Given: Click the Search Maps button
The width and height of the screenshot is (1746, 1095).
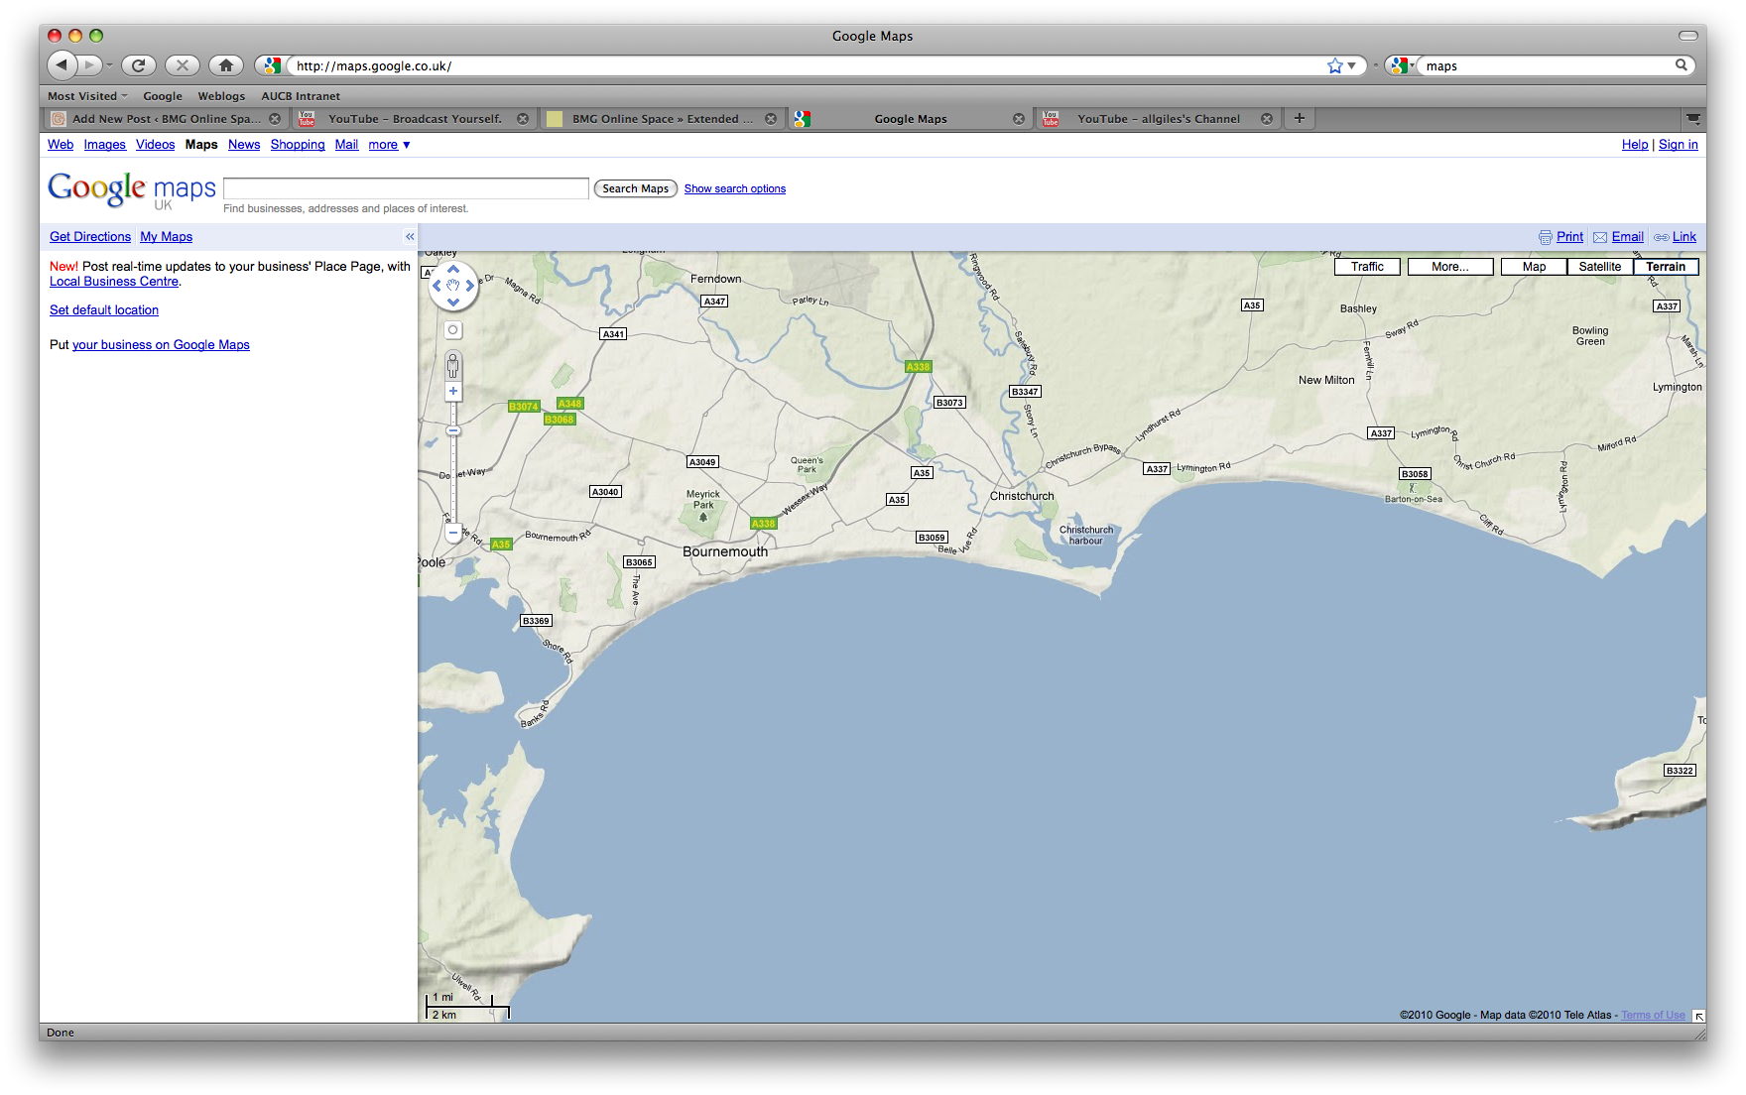Looking at the screenshot, I should tap(635, 188).
